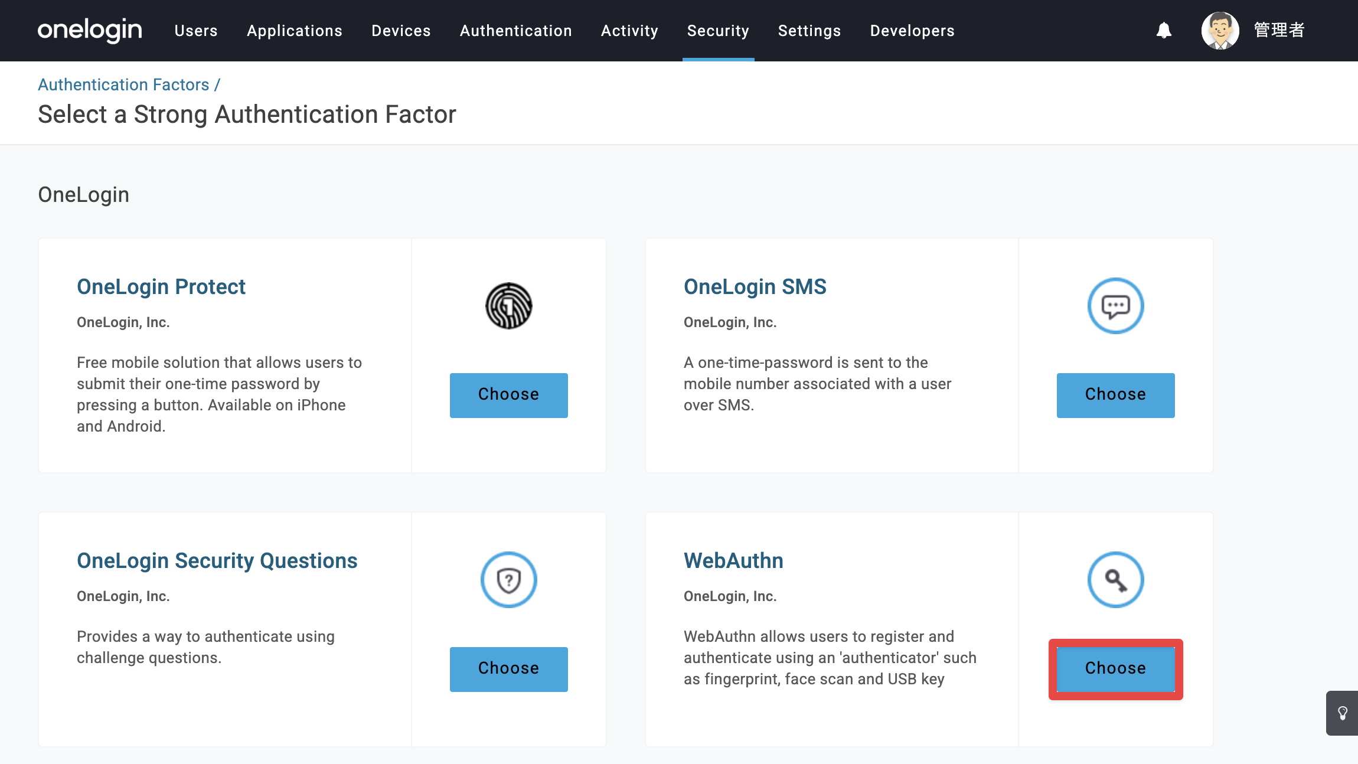The height and width of the screenshot is (764, 1358).
Task: Click the OneLogin Protect fingerprint icon
Action: click(x=509, y=306)
